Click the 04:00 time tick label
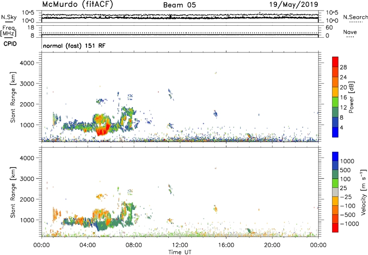 tap(87, 245)
